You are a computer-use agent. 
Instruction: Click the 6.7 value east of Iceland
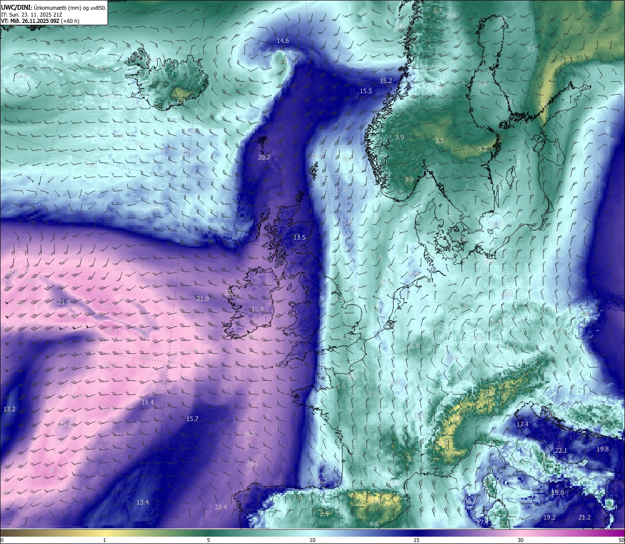[x=240, y=85]
